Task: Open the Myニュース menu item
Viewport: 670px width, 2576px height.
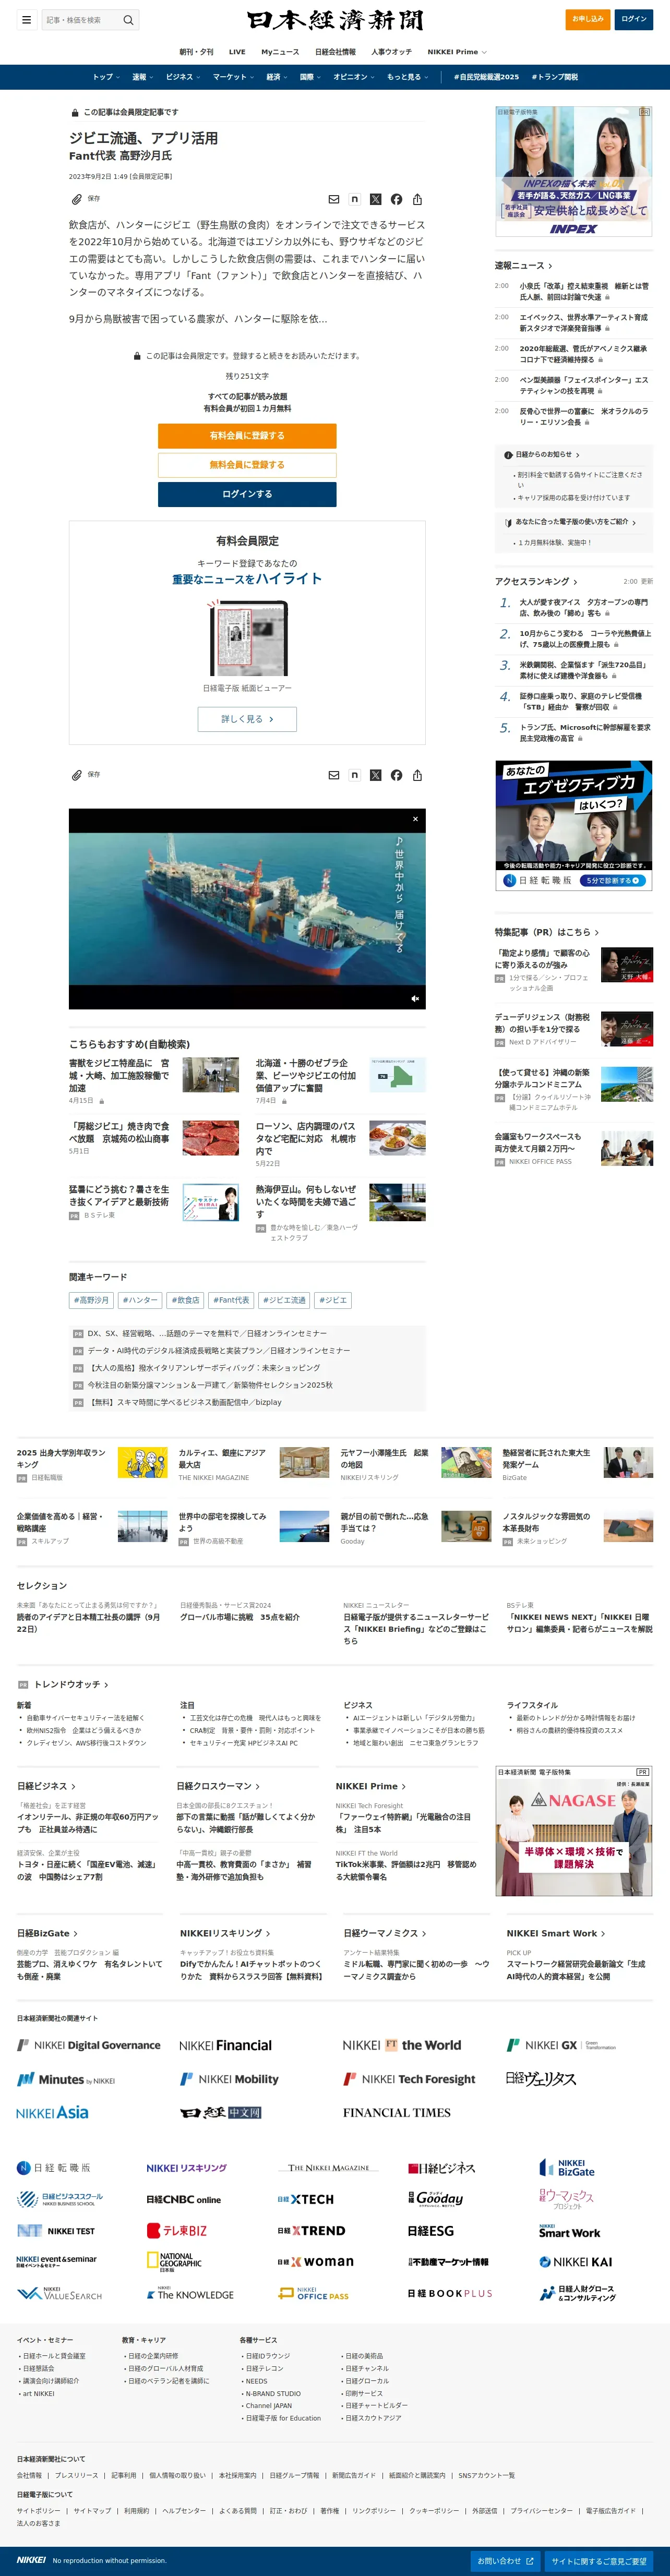Action: coord(280,52)
